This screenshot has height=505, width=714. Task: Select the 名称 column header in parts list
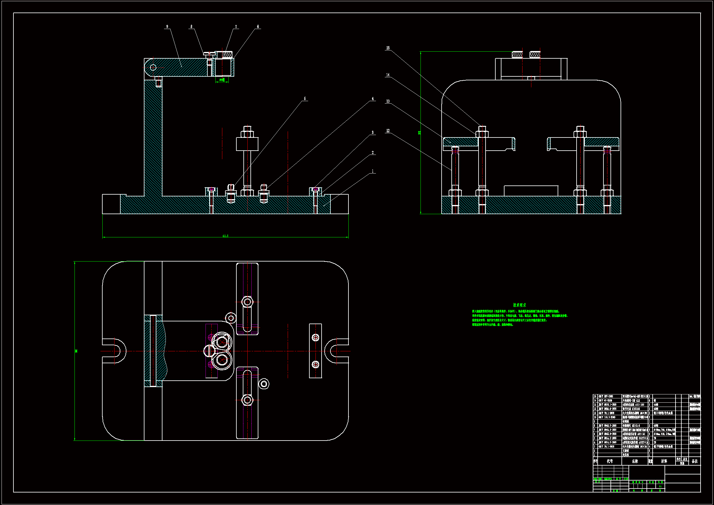coord(635,461)
